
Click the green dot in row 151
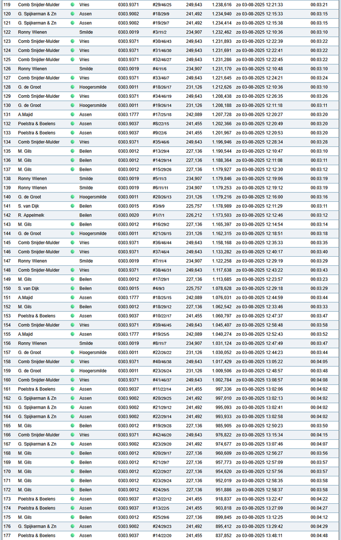click(72, 298)
